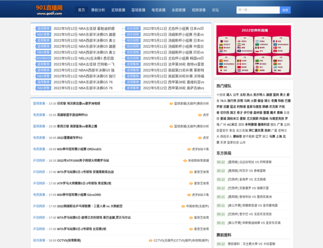
Task: Click the eye icon beside 央视网体育直播
Action: click(185, 161)
